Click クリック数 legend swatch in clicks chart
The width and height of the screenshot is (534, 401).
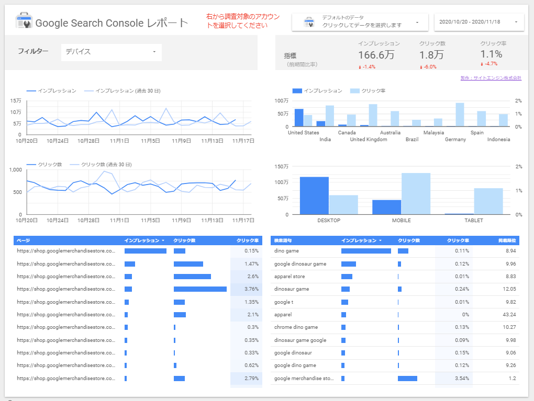(31, 165)
